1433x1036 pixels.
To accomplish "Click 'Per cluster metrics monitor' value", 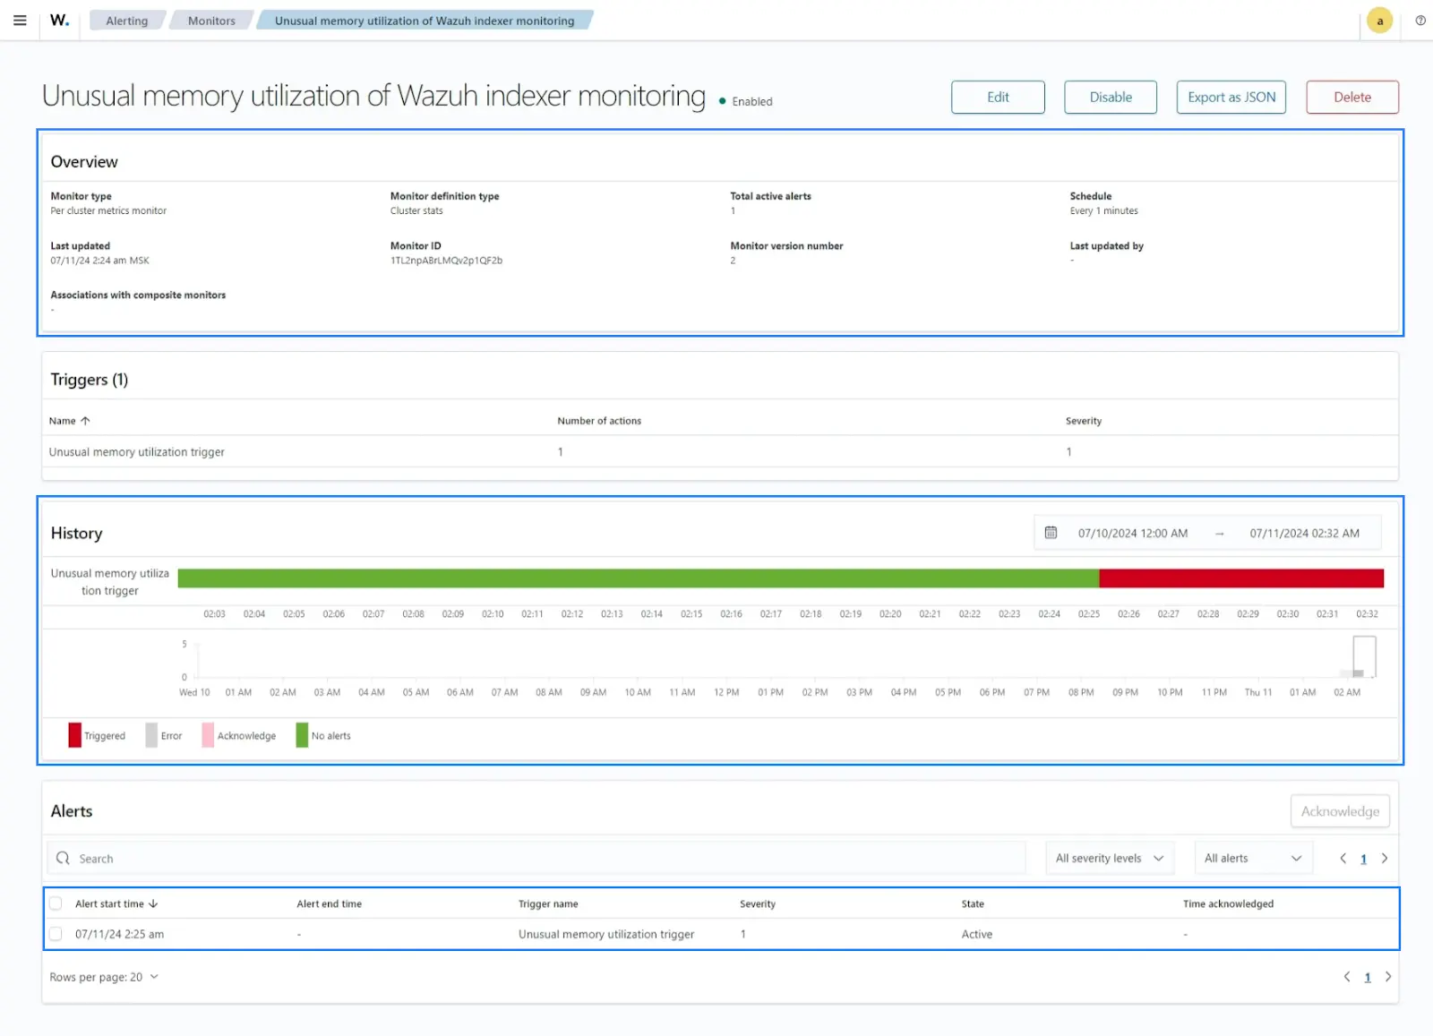I will pyautogui.click(x=108, y=211).
